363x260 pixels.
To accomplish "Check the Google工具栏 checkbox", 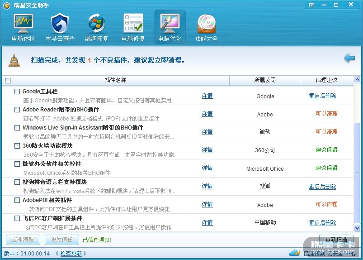I will coord(17,91).
